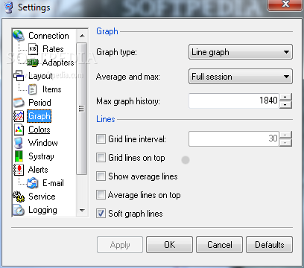Open the E-mail settings page
The width and height of the screenshot is (304, 268).
coord(53,183)
